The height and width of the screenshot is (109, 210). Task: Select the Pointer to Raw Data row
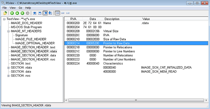click(x=136, y=43)
